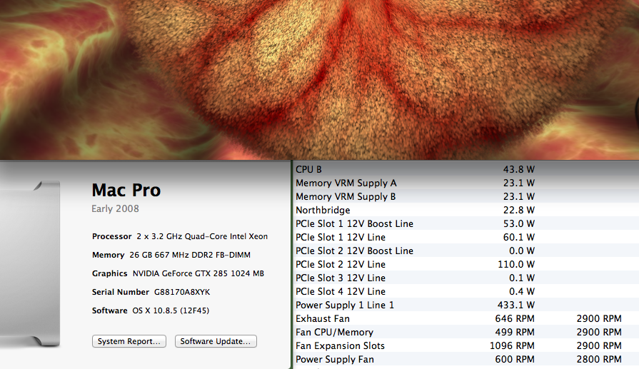Click the 0.0 W Slot 2 Boost value

coord(522,251)
